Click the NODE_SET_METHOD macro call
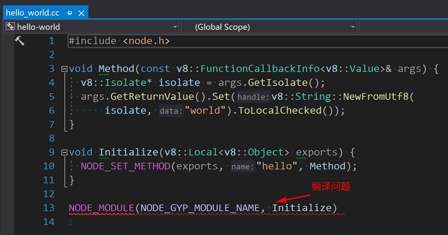This screenshot has width=448, height=235. tap(126, 166)
